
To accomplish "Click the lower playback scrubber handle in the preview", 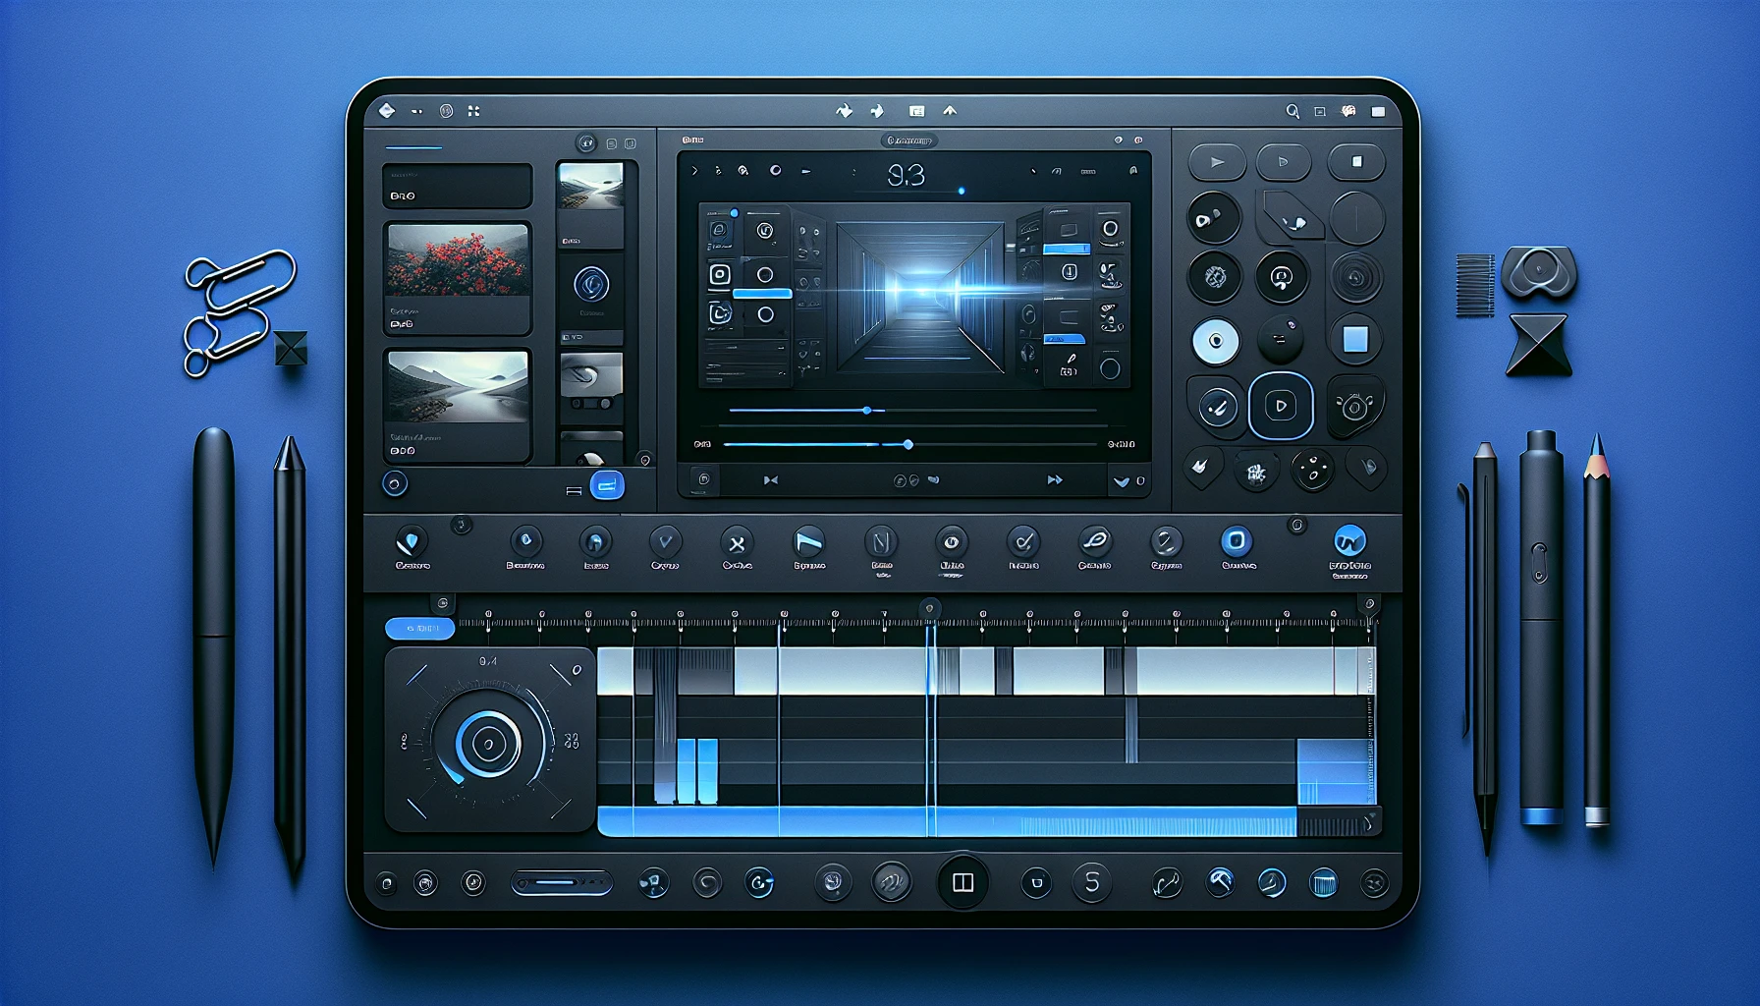I will pos(908,445).
